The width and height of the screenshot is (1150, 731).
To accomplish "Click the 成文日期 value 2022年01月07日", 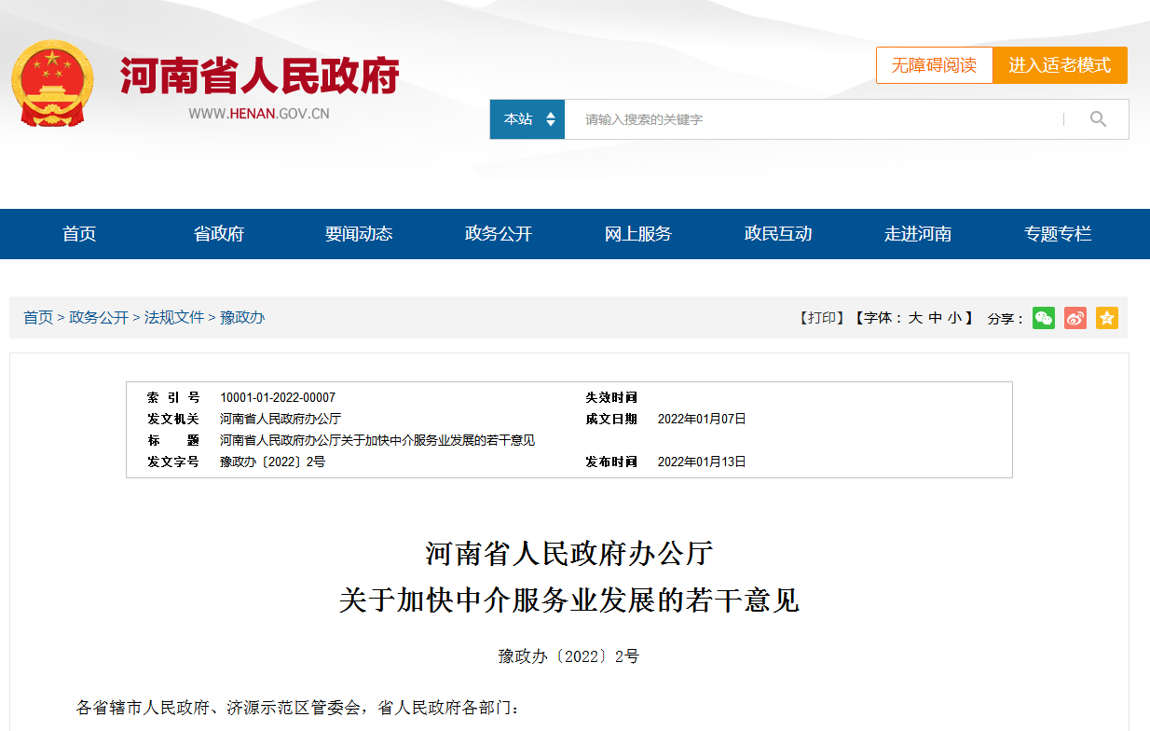I will pos(702,419).
